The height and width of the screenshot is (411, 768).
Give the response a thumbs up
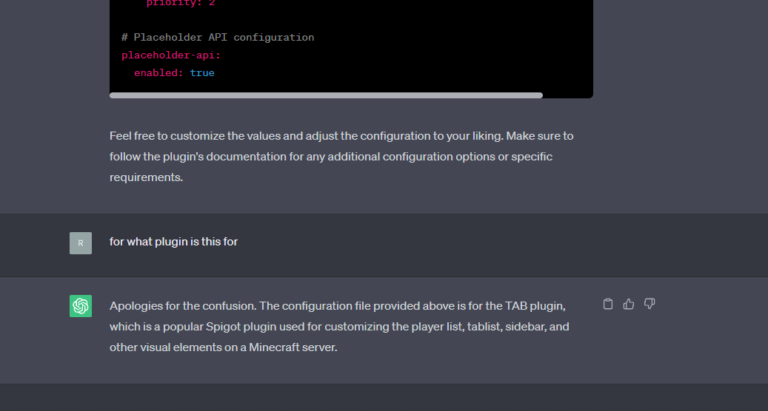pos(629,304)
